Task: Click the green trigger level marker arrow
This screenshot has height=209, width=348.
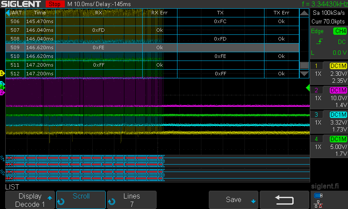Action: (x=308, y=88)
